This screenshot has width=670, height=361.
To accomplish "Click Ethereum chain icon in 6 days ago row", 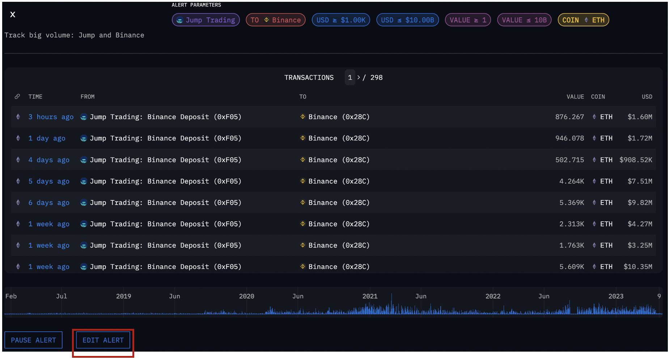I will pyautogui.click(x=18, y=202).
